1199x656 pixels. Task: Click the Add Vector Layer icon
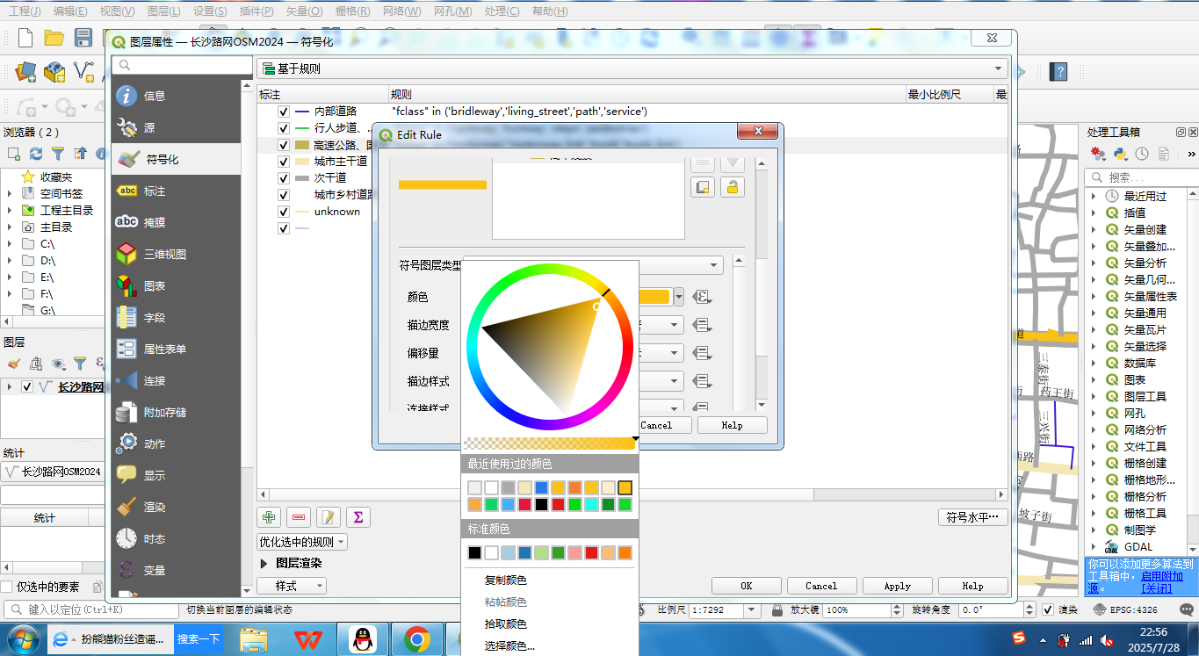[83, 71]
